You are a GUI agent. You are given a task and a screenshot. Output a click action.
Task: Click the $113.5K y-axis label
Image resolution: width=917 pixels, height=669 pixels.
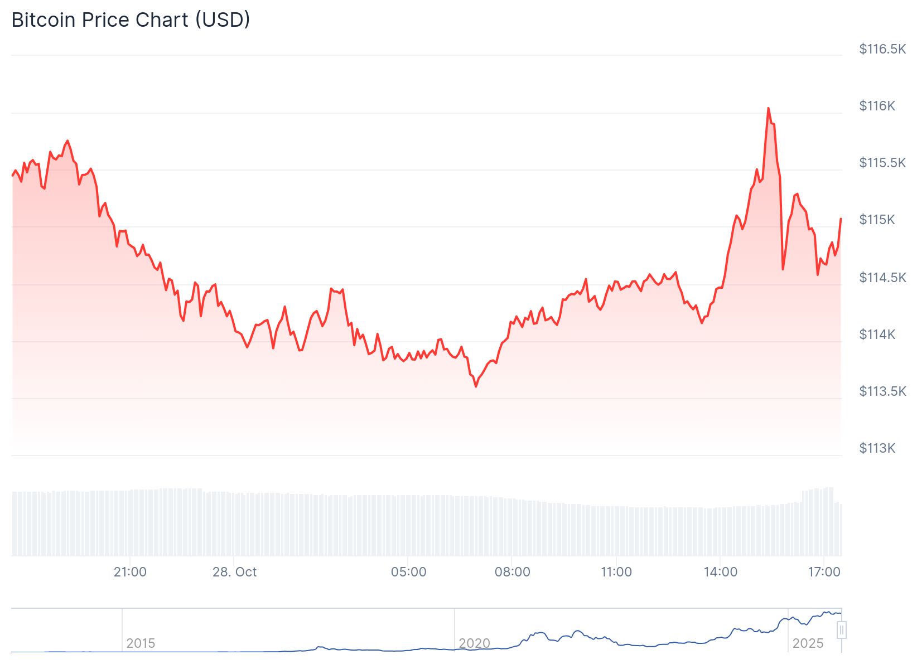(882, 391)
